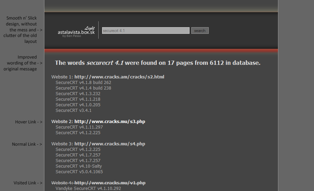The width and height of the screenshot is (314, 191).
Task: Focus the securecrt 4.1 search field
Action: click(145, 31)
